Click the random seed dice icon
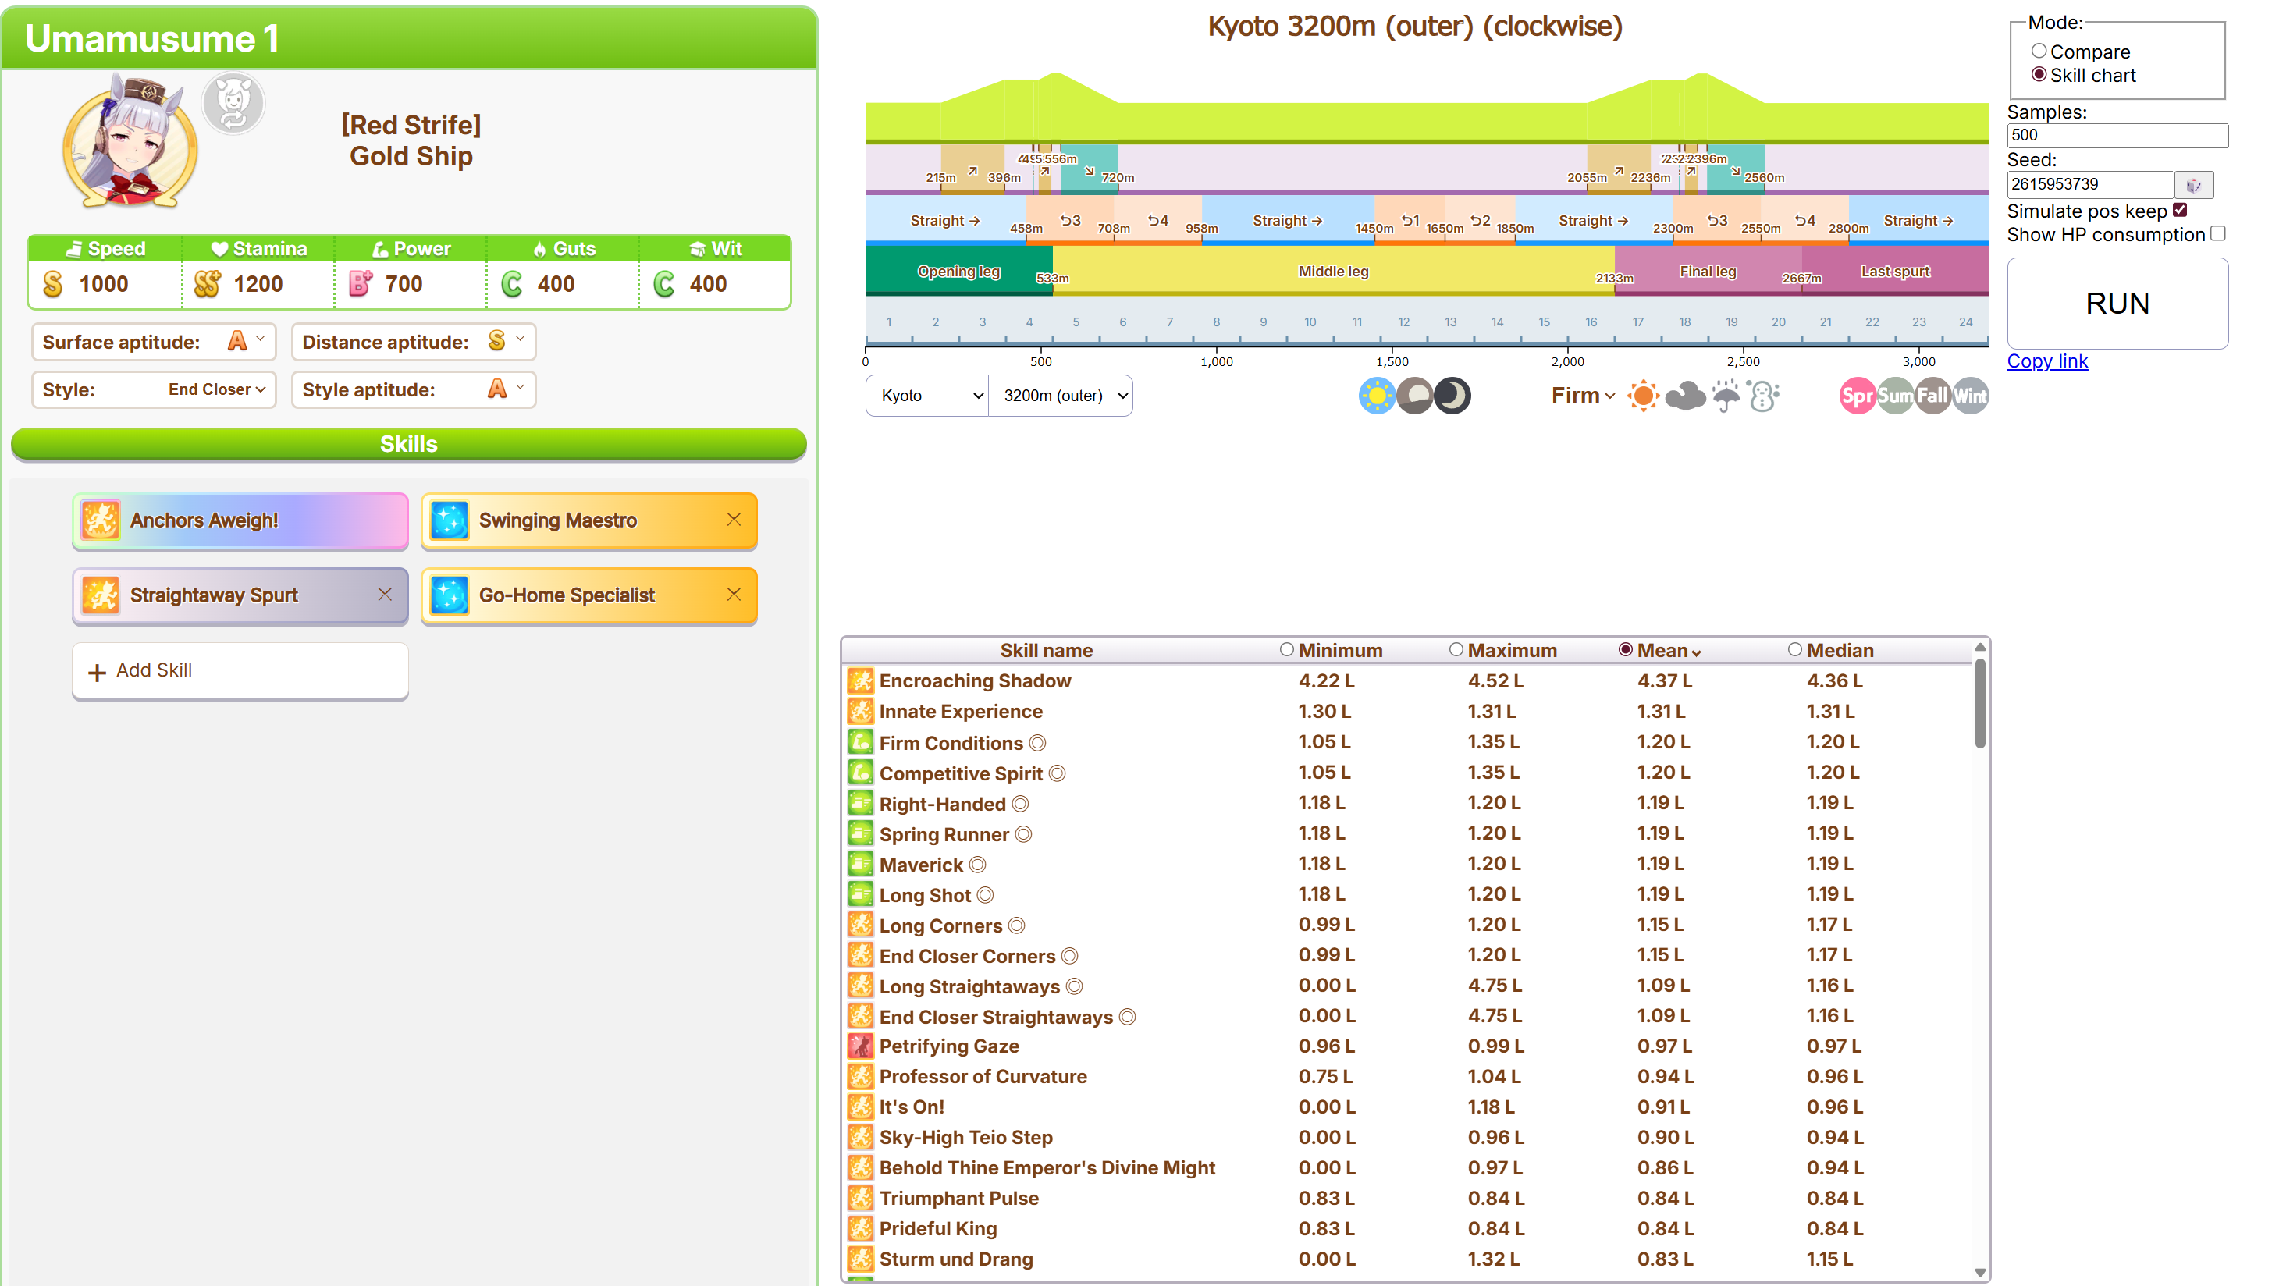2272x1286 pixels. 2193,185
